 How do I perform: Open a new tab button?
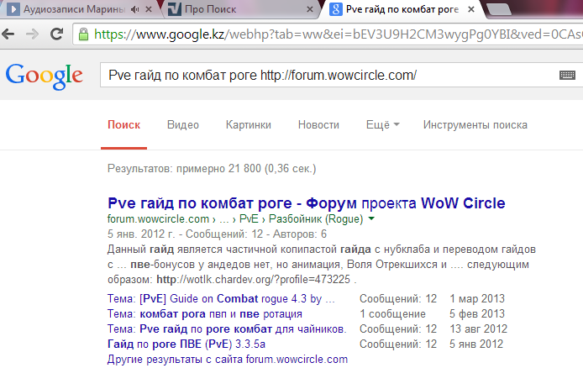[x=499, y=10]
